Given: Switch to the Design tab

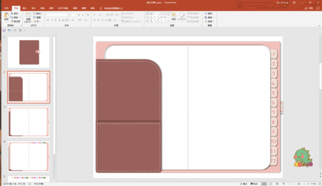Looking at the screenshot, I should pyautogui.click(x=34, y=8).
